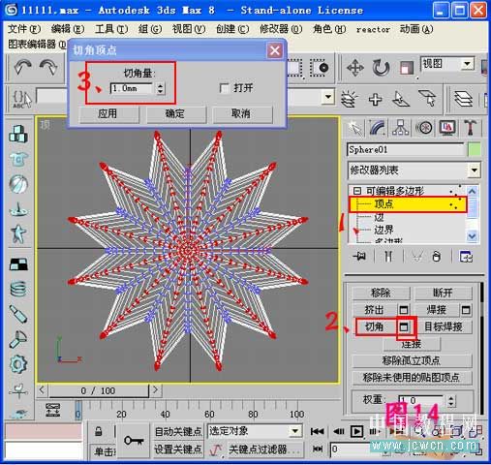Click the 确定 button in the chamfer dialog
491x465 pixels.
[176, 113]
